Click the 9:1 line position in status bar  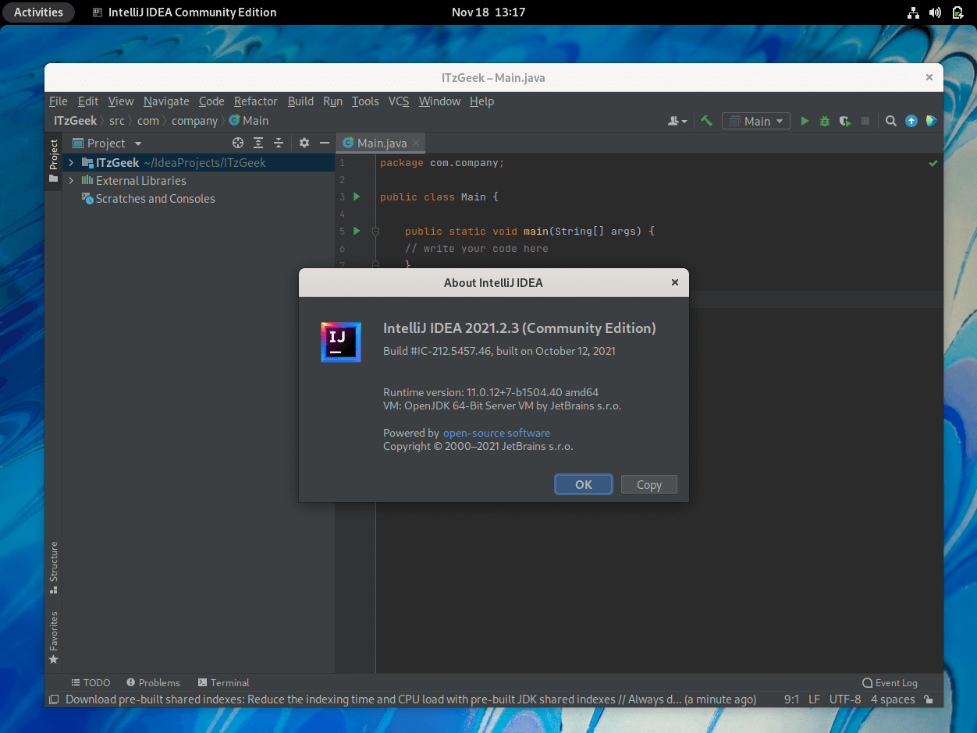[x=791, y=699]
